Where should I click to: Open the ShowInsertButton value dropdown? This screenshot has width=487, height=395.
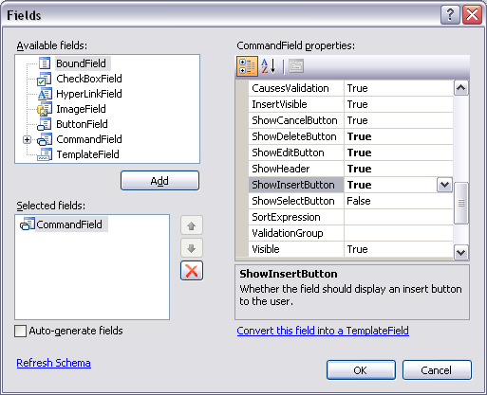444,185
